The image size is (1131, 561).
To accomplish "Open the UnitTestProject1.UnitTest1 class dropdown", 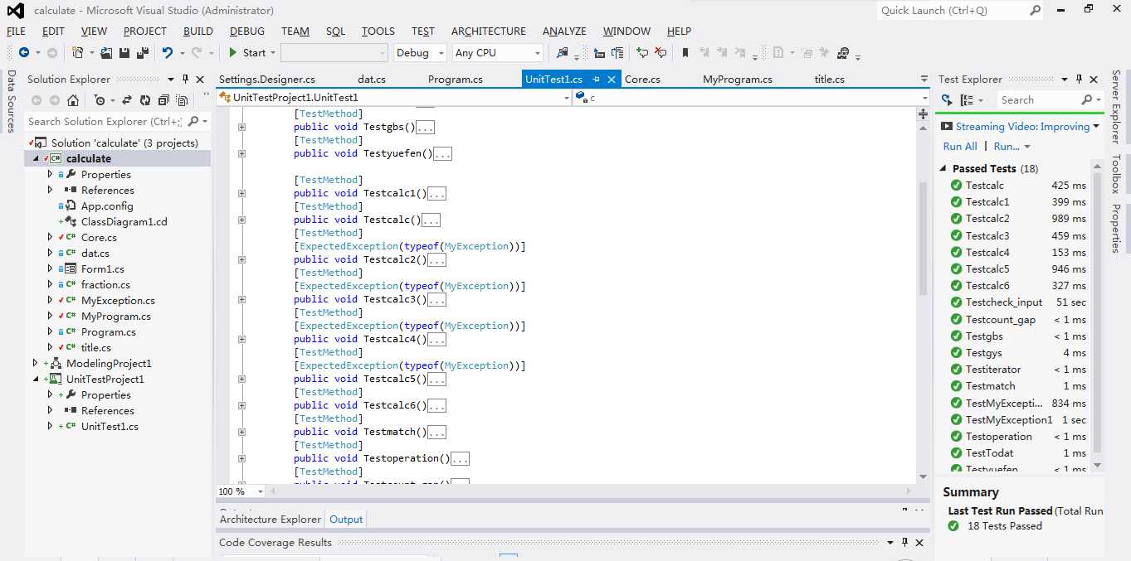I will 394,98.
